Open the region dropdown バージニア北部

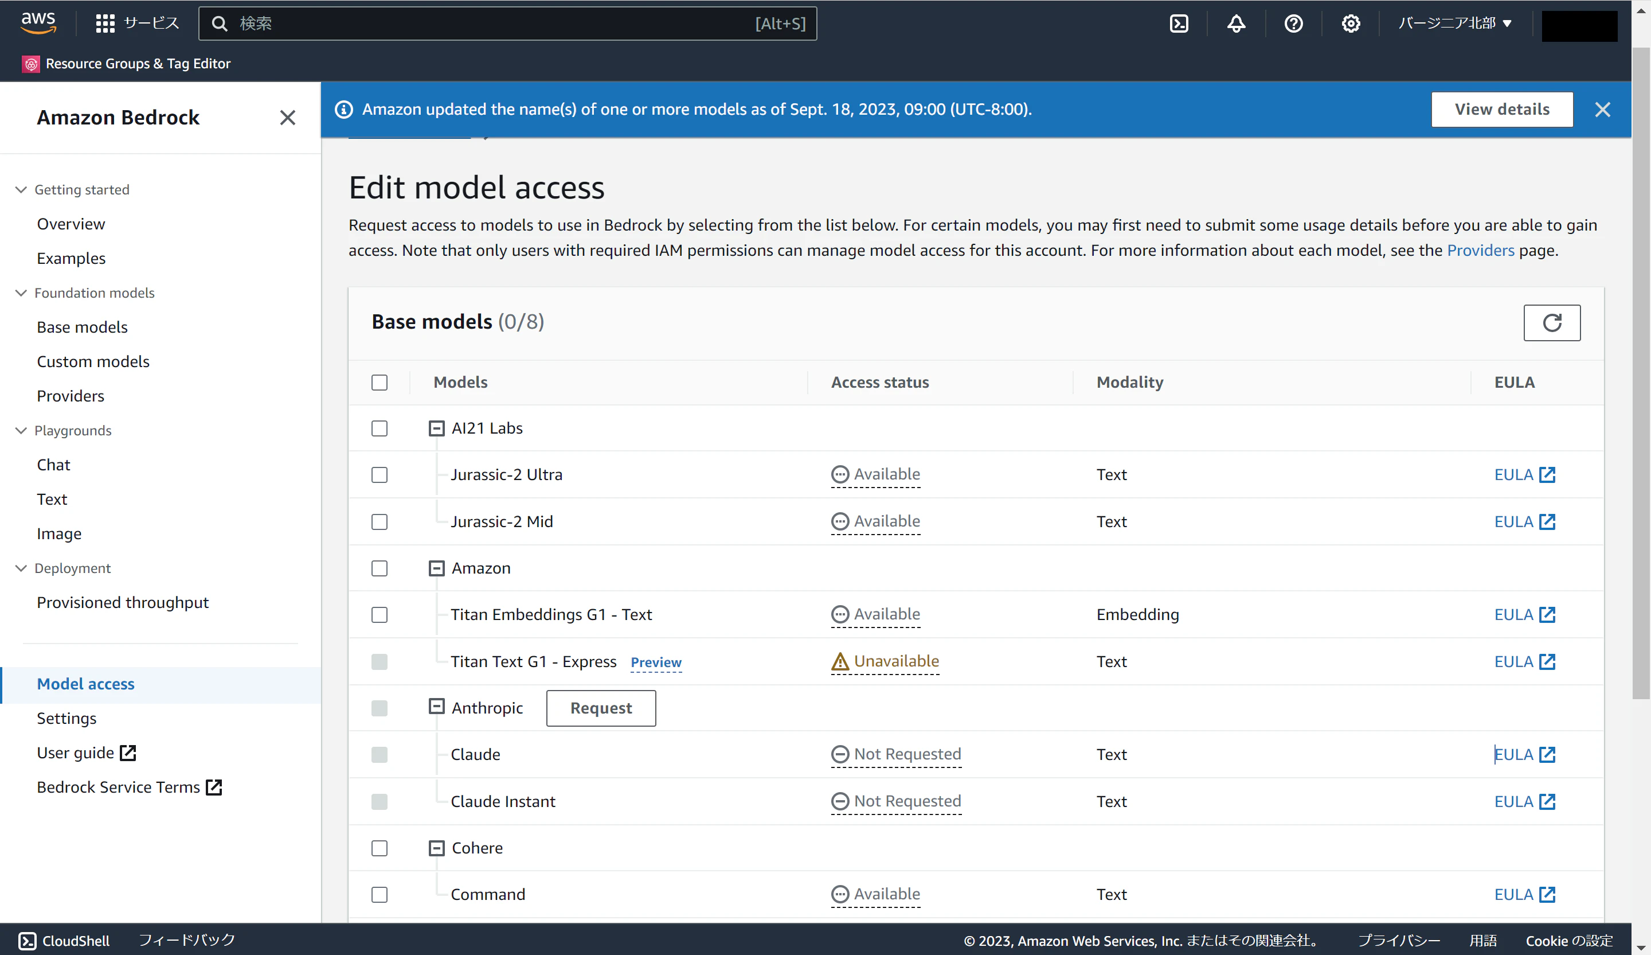(x=1454, y=24)
